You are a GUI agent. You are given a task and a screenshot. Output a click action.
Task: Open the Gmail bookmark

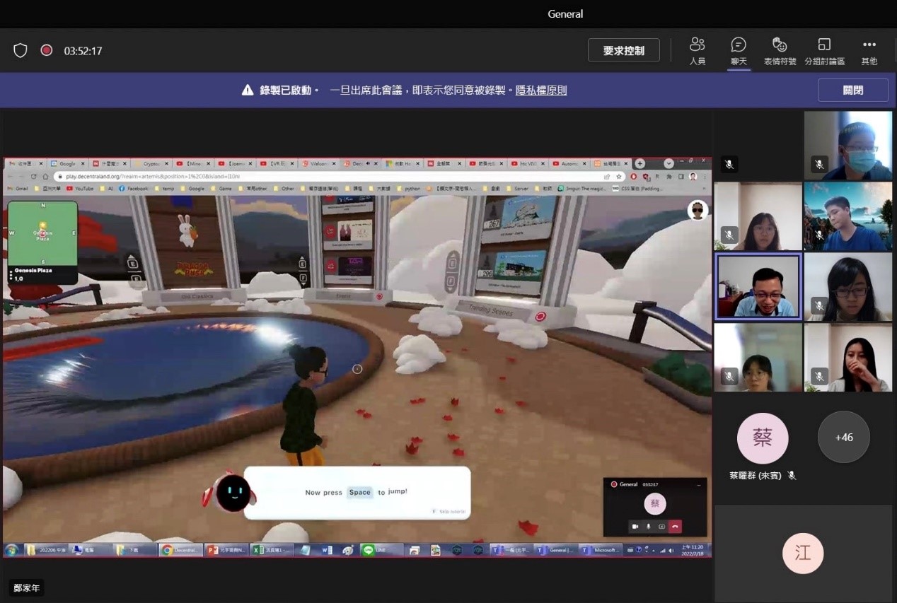19,189
